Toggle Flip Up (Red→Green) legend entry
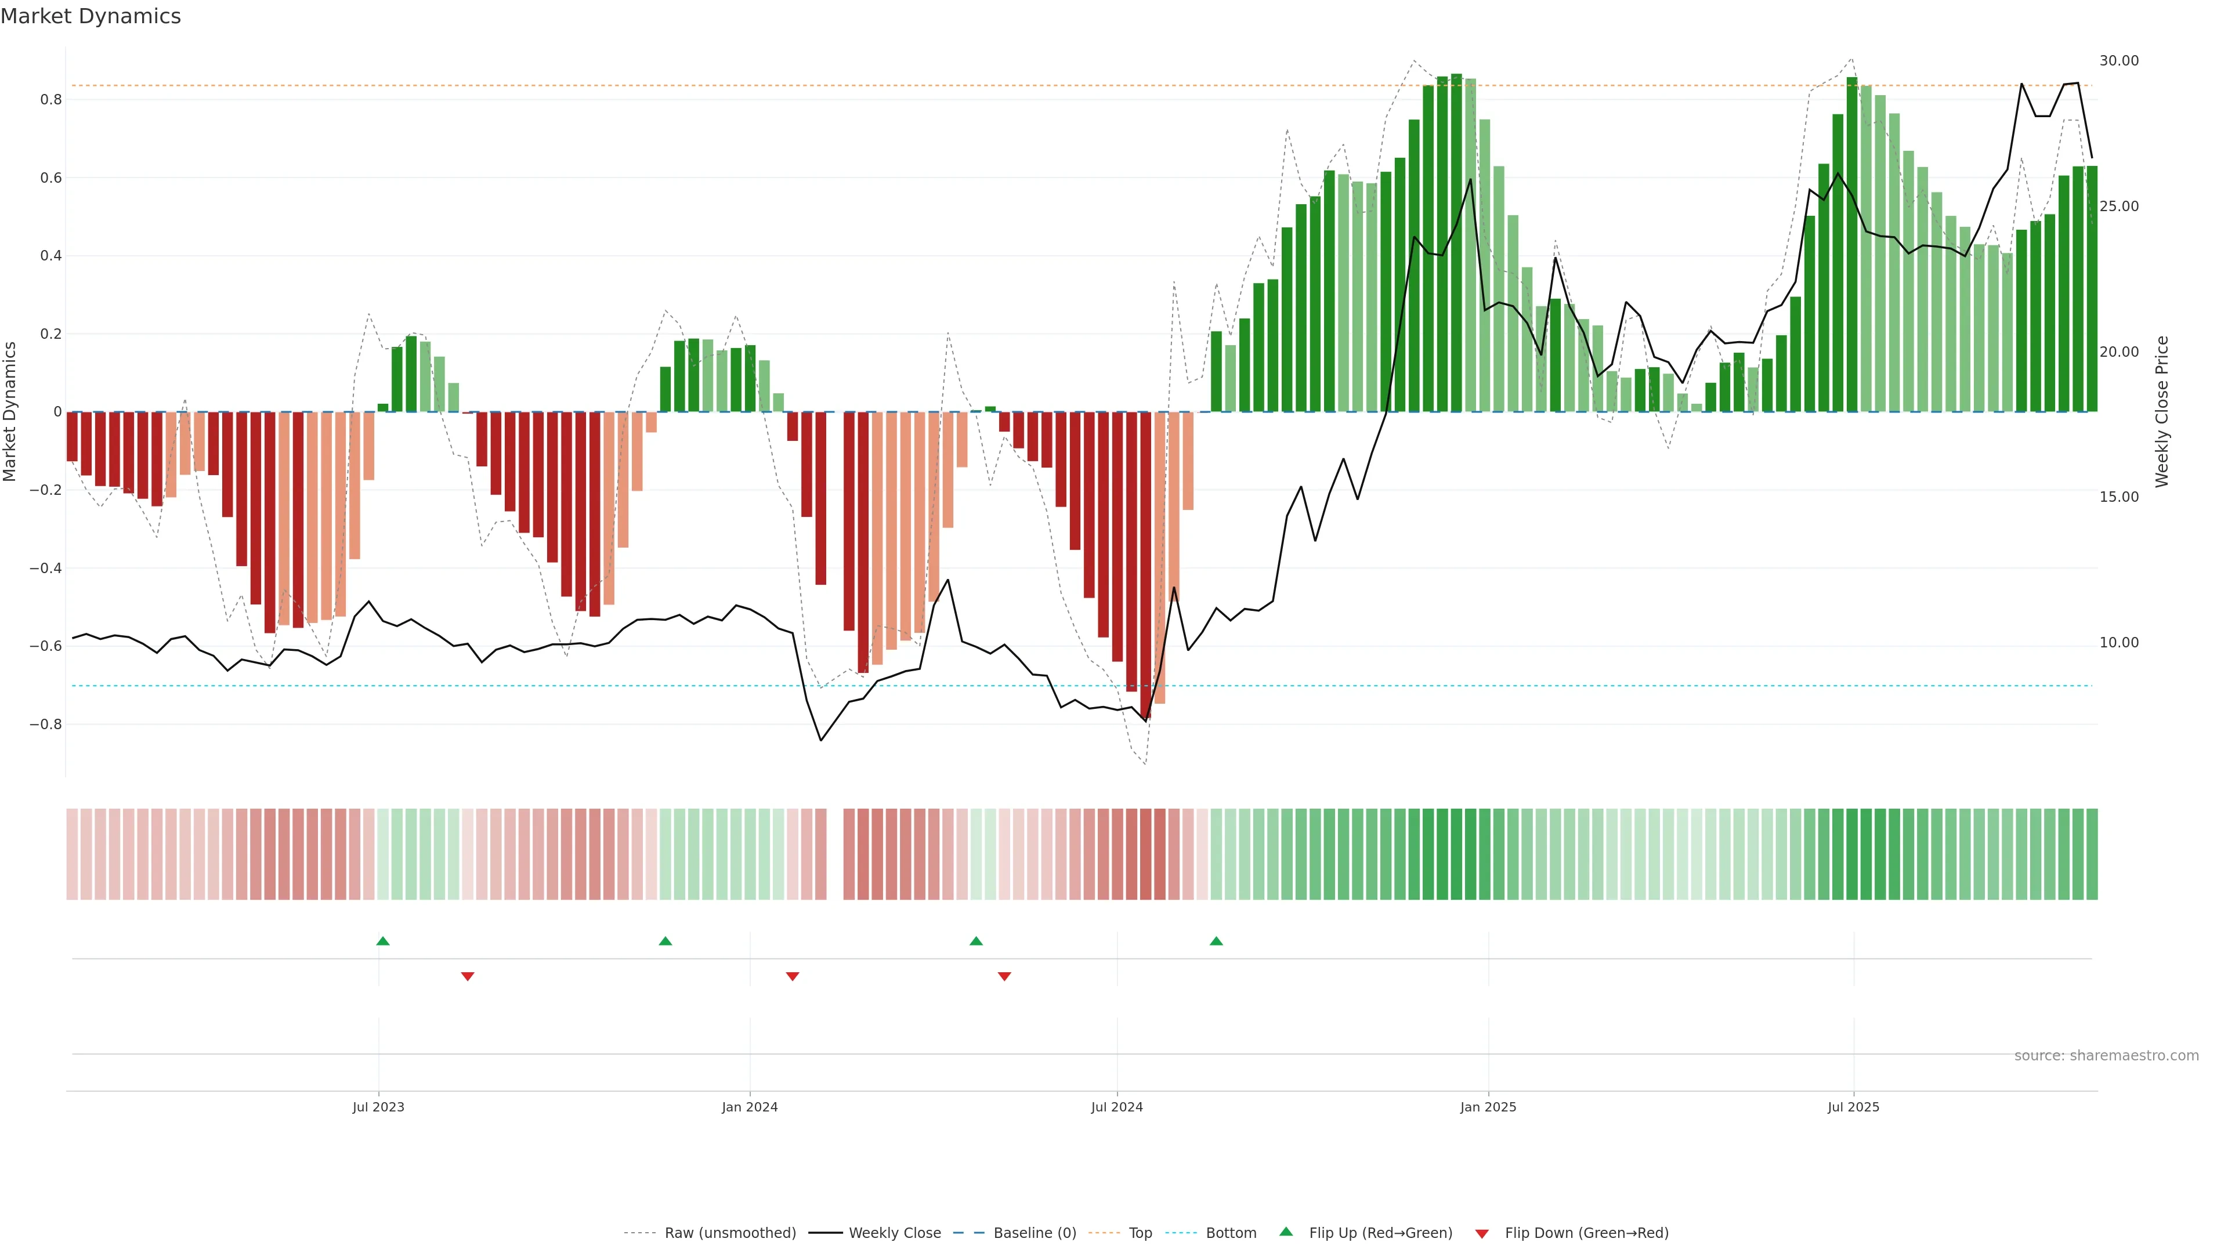Viewport: 2228px width, 1253px height. (1380, 1233)
